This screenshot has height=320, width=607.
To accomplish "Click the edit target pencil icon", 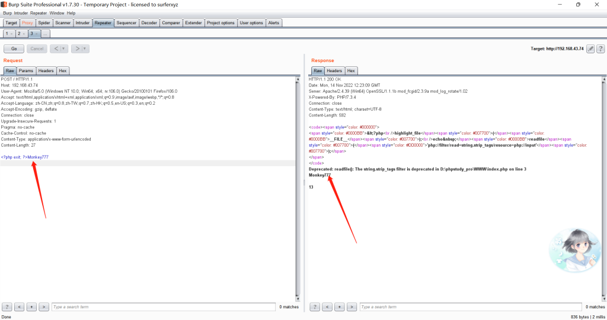I will (590, 49).
